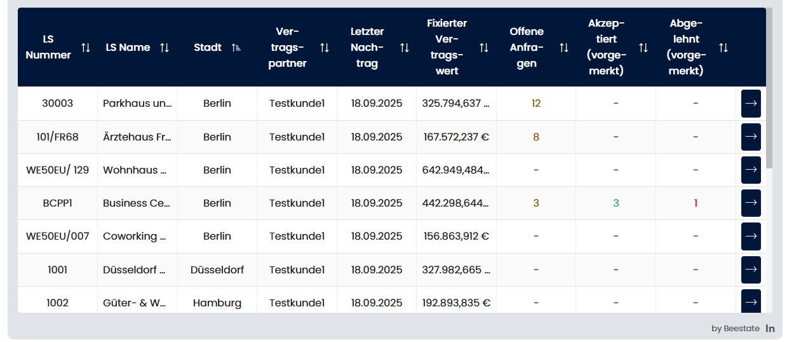Image resolution: width=787 pixels, height=342 pixels.
Task: Open details arrow for row 30003
Action: (751, 104)
